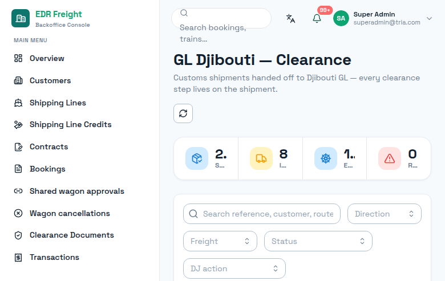
Task: Open the Status filter dropdown
Action: pyautogui.click(x=318, y=241)
